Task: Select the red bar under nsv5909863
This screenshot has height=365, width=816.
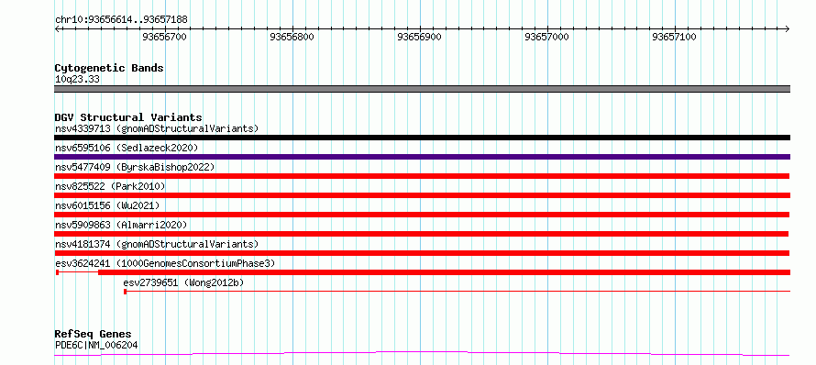Action: 421,234
